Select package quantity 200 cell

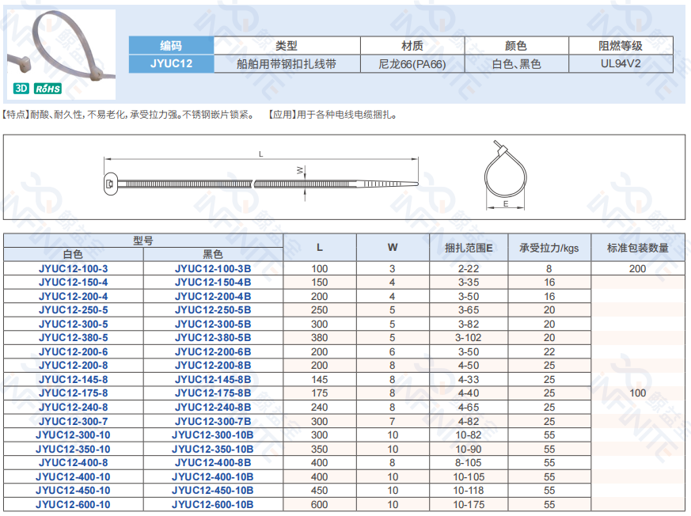[638, 268]
